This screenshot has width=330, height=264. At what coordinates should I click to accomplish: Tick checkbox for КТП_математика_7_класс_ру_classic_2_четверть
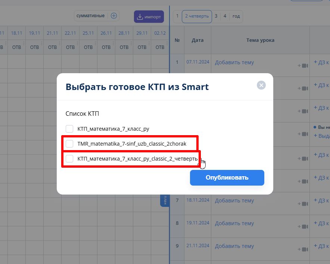(x=69, y=159)
